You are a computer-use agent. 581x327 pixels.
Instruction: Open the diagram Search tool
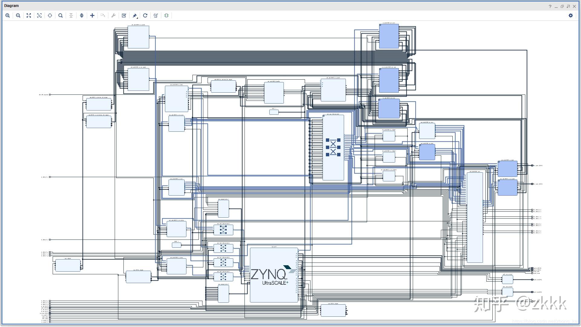click(61, 15)
